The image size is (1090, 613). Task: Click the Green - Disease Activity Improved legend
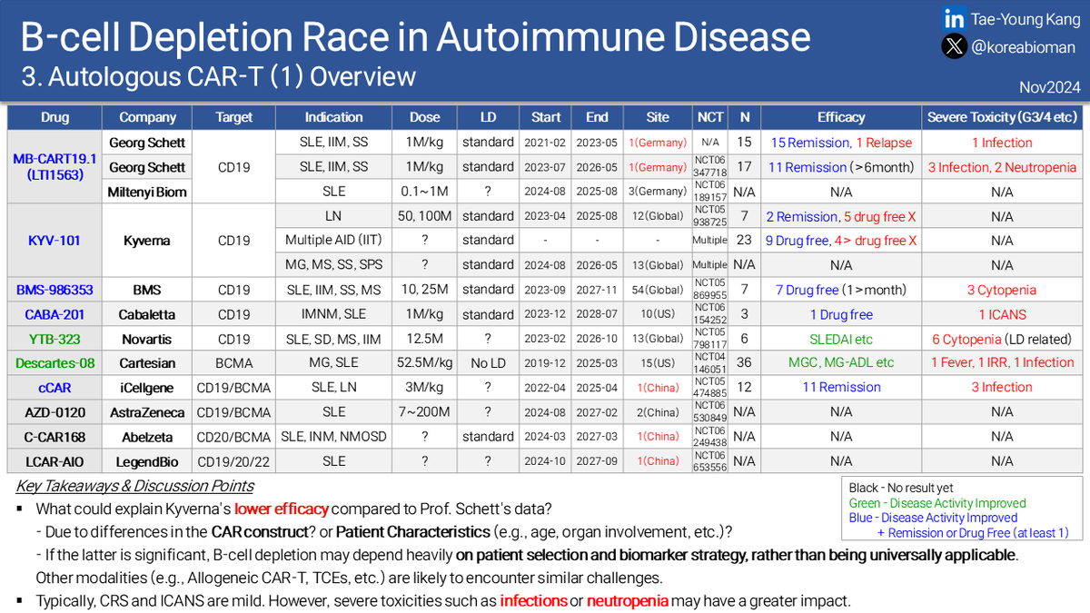[937, 503]
